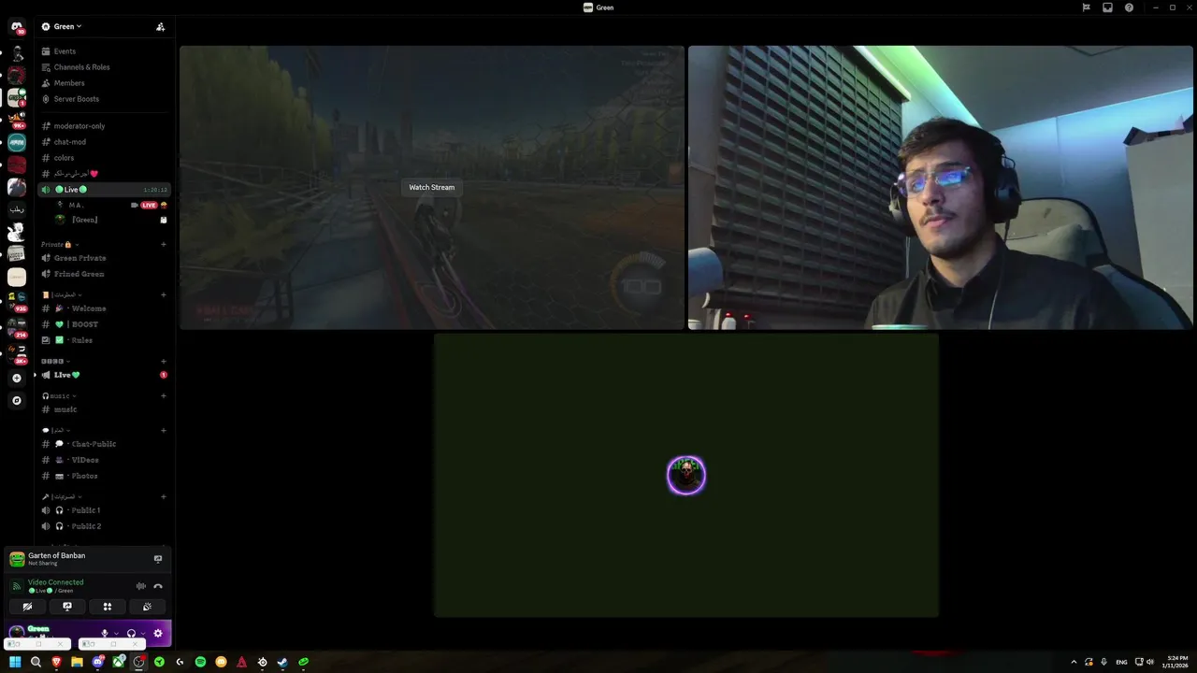Open microphone input options chevron
Screen dimensions: 1197x673
(116, 634)
